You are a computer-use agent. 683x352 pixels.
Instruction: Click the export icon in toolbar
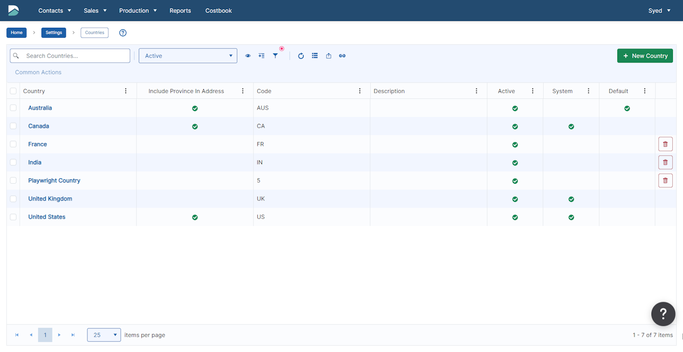point(329,56)
